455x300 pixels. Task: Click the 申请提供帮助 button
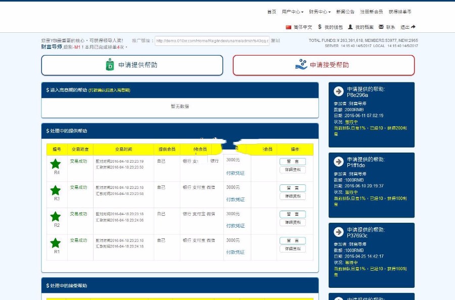(132, 65)
